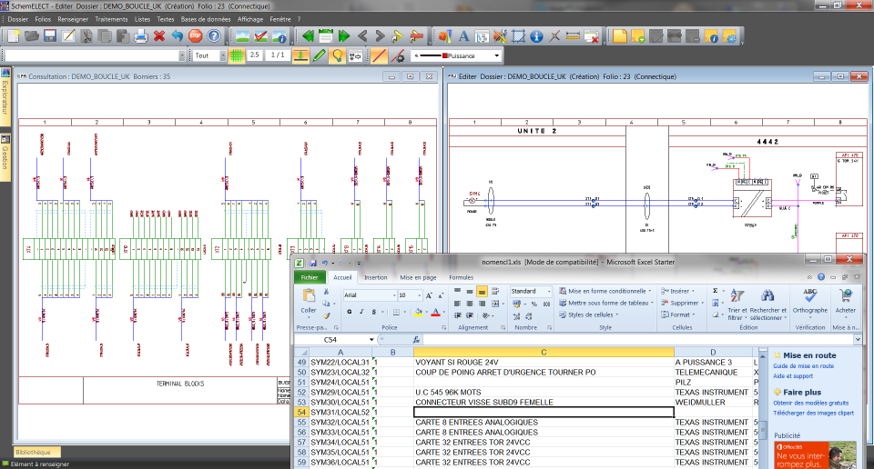This screenshot has width=874, height=469.
Task: Expand Mise en forme conditionnelle menu
Action: 605,291
